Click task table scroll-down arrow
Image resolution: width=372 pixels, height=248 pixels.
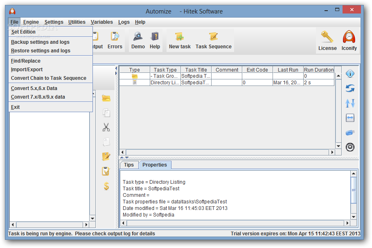click(x=338, y=146)
